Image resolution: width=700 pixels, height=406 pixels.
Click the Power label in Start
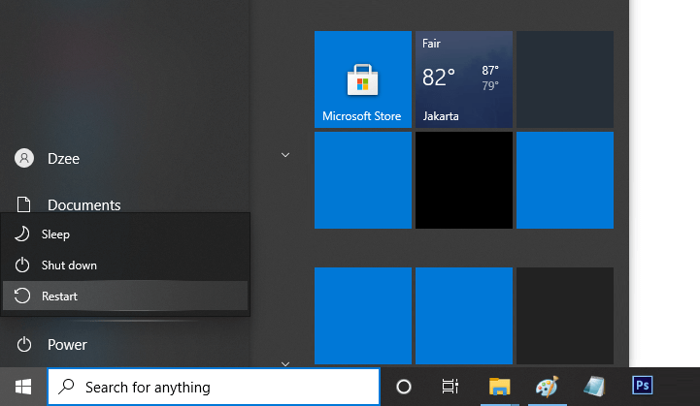pos(67,345)
